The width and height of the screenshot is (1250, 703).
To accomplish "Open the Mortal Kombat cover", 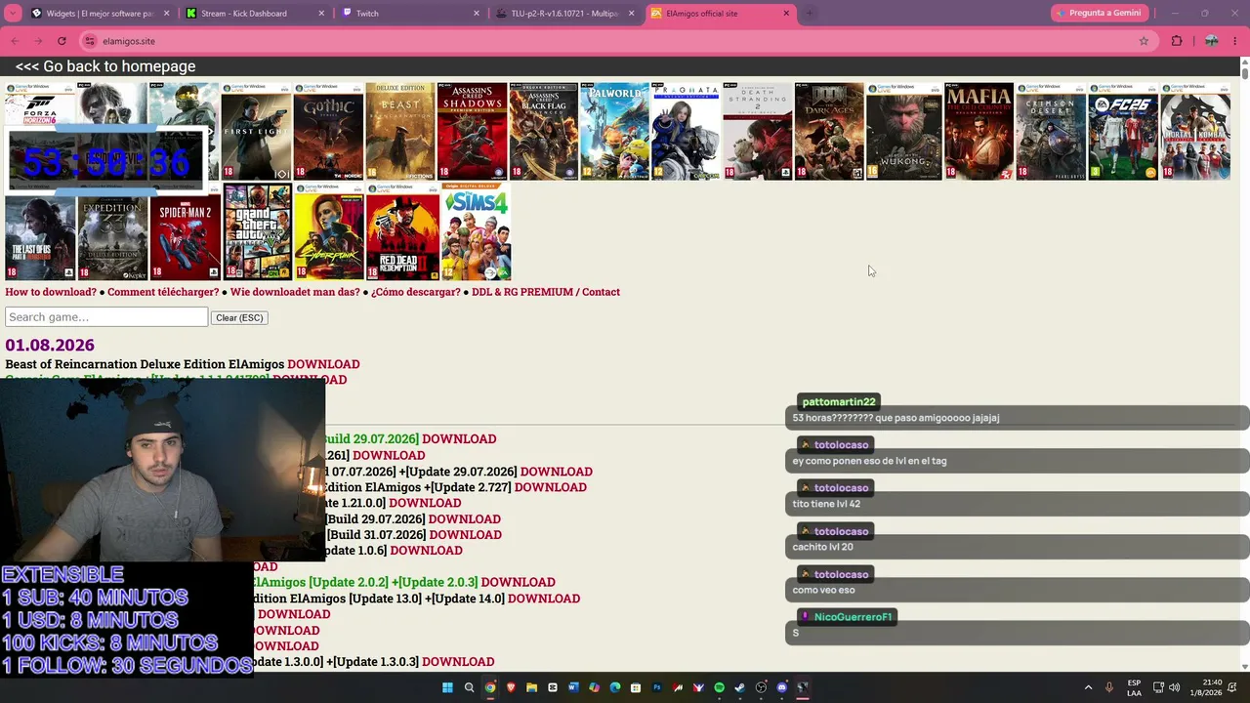I will click(x=1195, y=132).
